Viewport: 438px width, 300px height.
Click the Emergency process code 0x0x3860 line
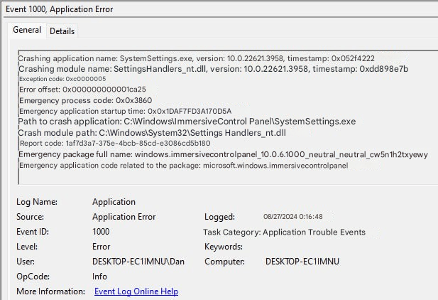[x=85, y=100]
